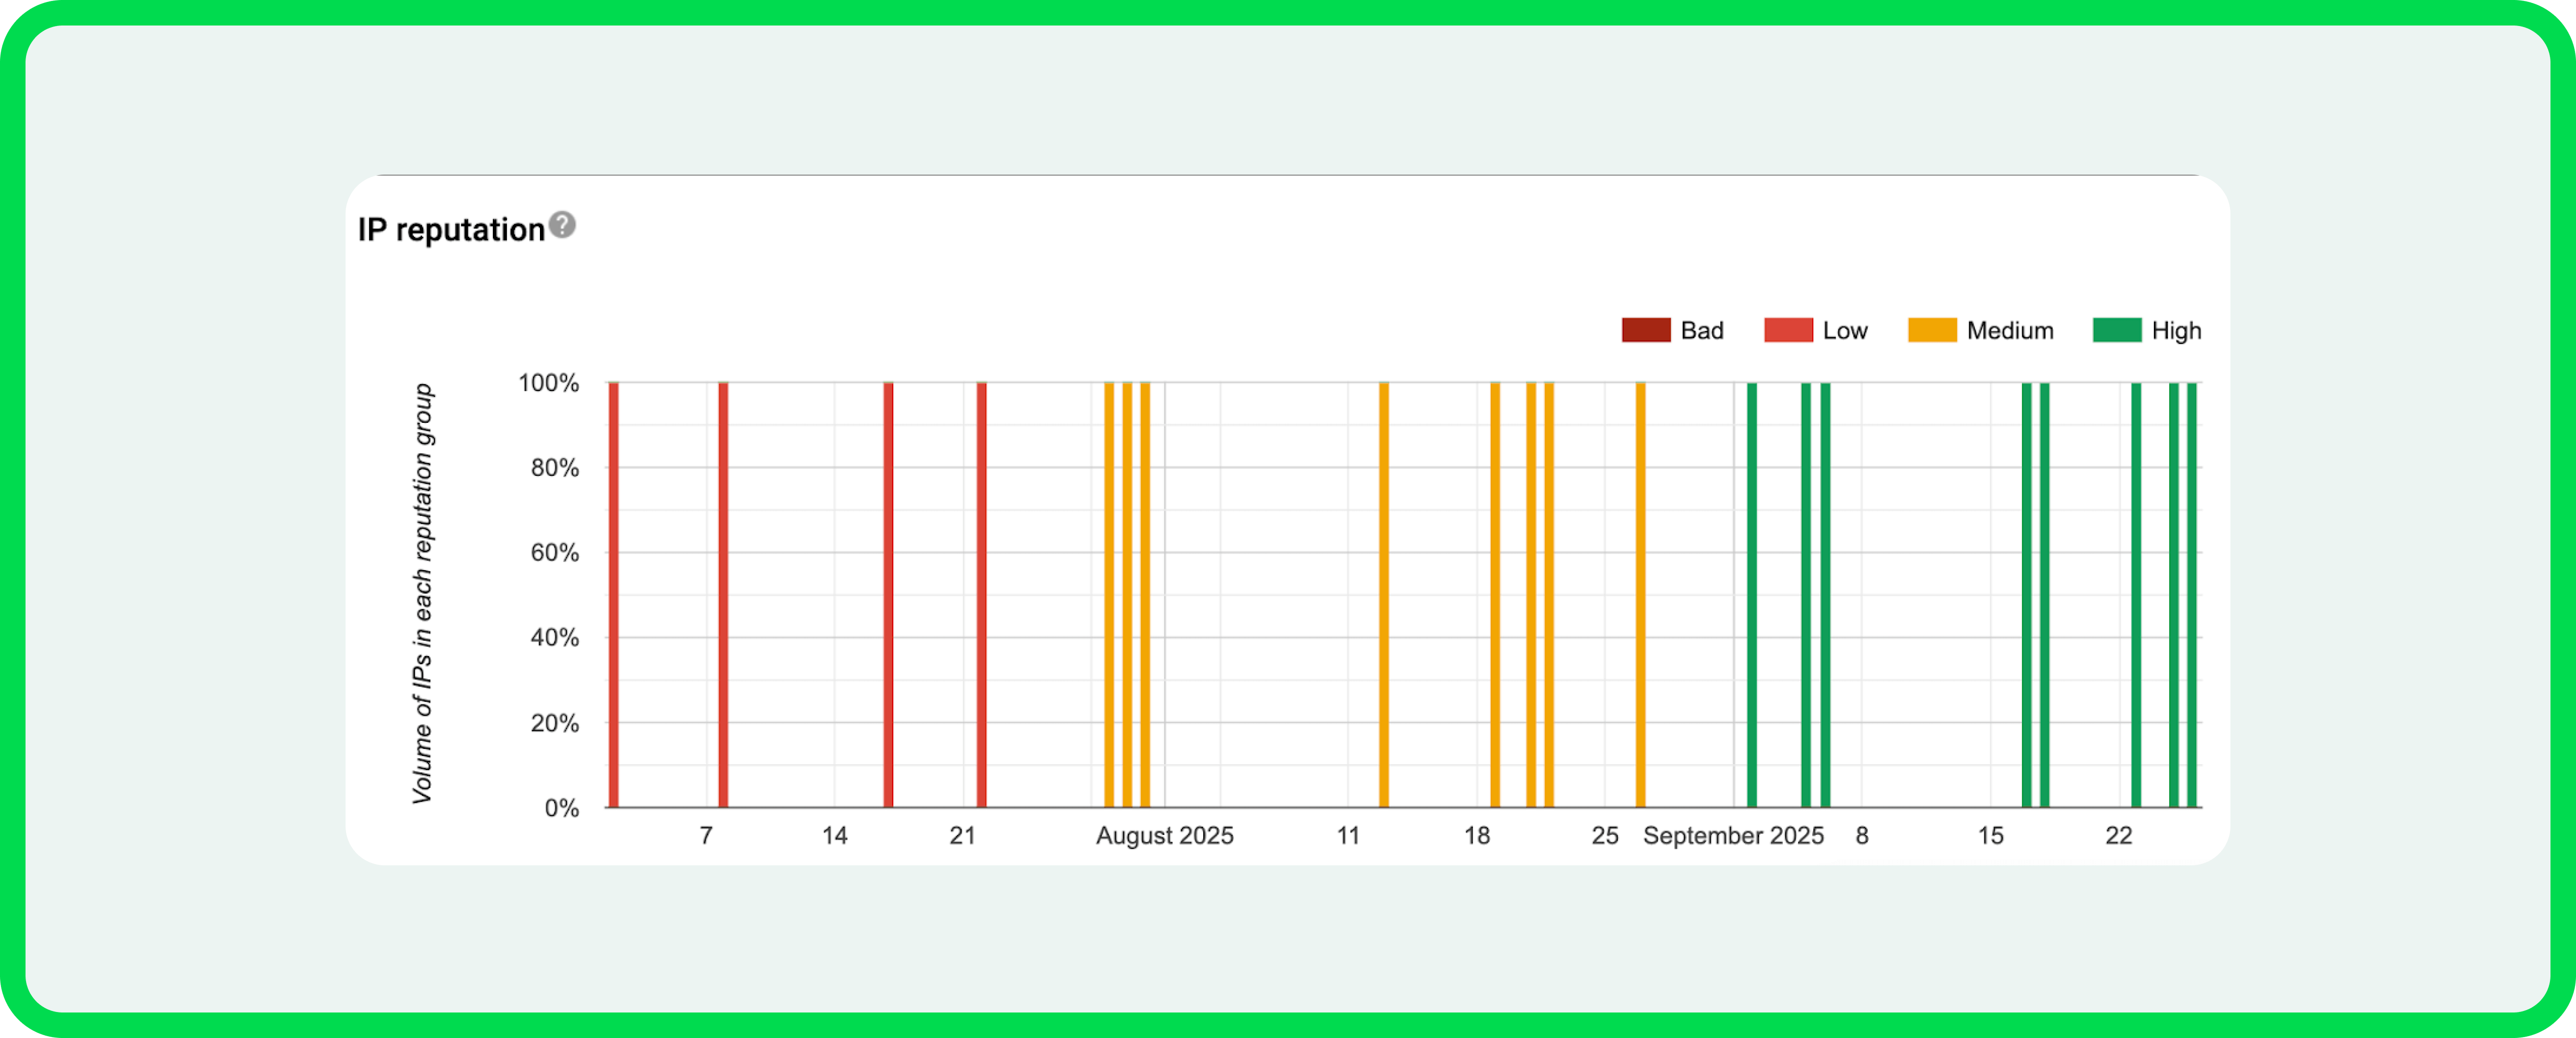Select the High legend label text
This screenshot has height=1038, width=2576.
2176,331
